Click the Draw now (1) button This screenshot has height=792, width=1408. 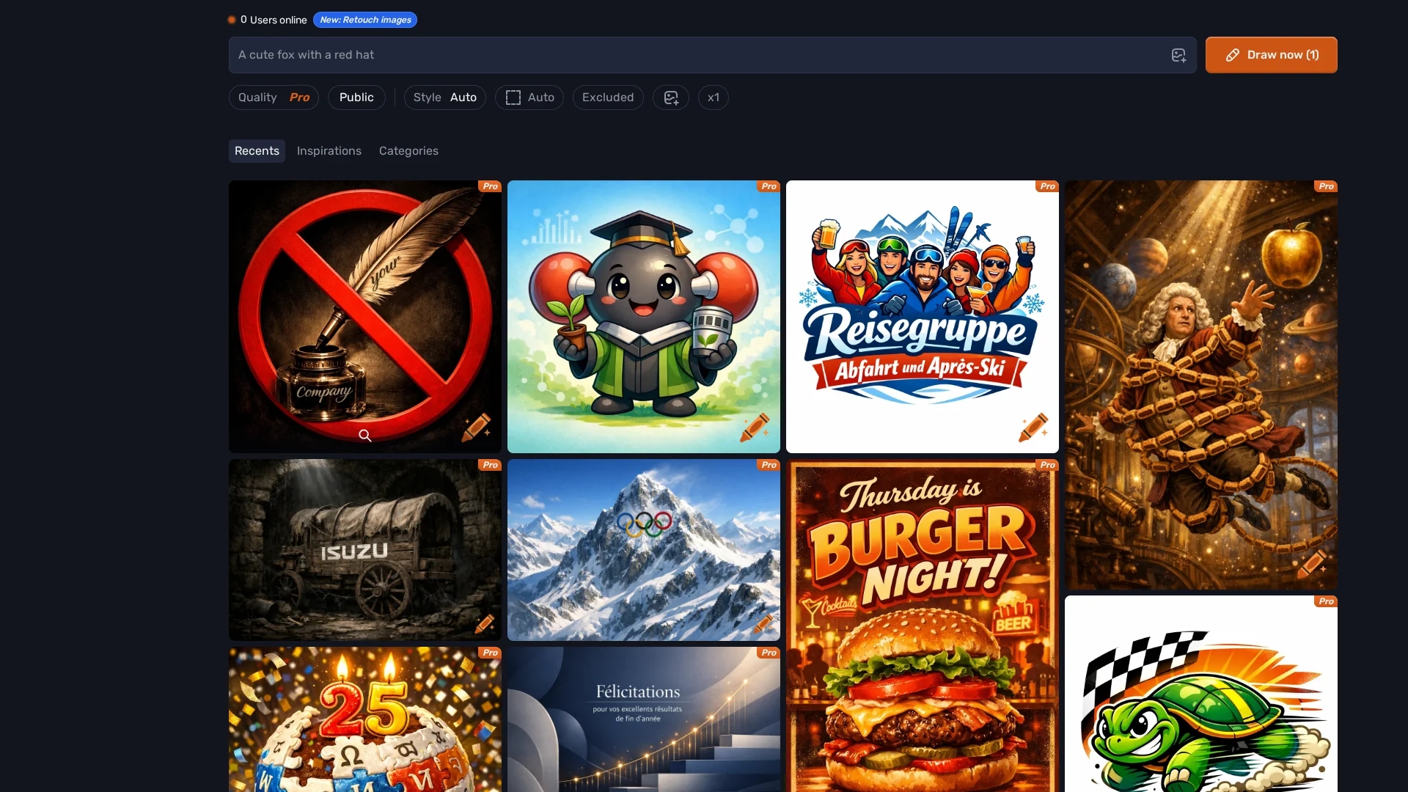pyautogui.click(x=1272, y=55)
